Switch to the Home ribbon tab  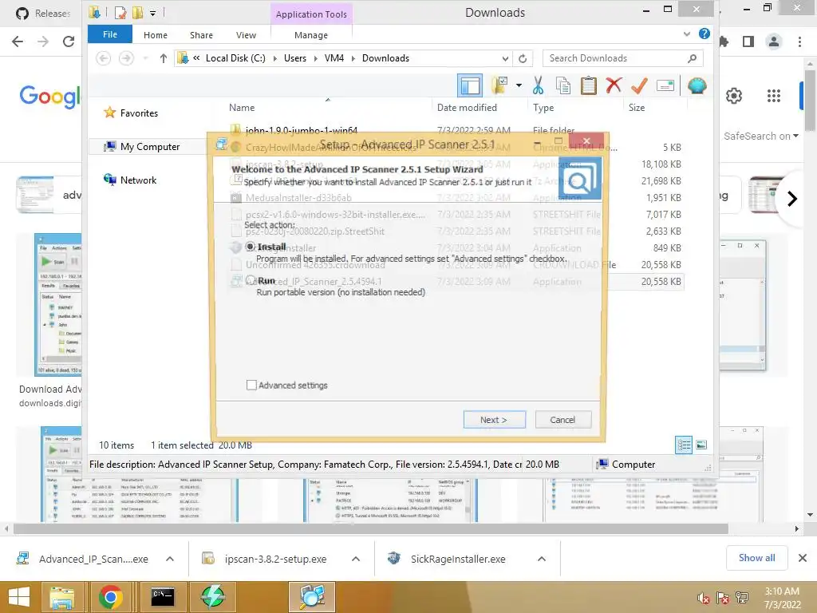coord(156,35)
